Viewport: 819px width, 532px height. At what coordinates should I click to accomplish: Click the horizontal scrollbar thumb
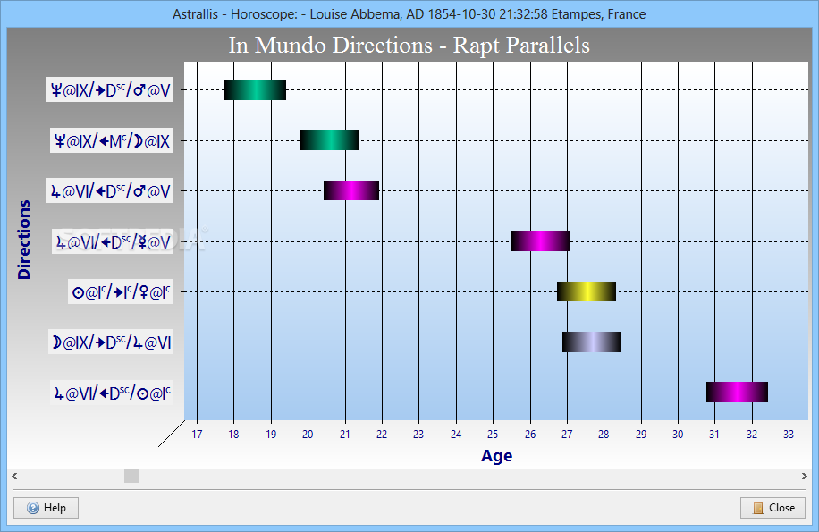point(131,476)
